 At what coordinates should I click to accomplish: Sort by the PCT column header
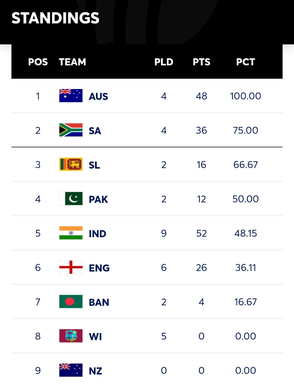coord(246,62)
